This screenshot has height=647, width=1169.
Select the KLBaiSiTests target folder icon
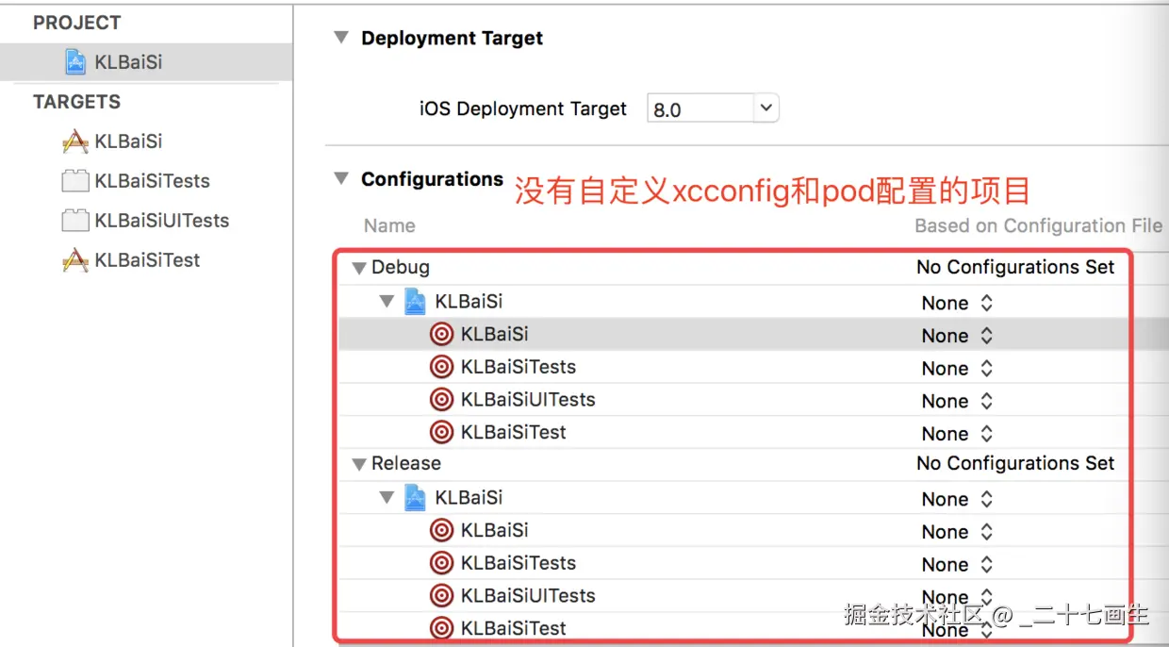click(x=75, y=181)
